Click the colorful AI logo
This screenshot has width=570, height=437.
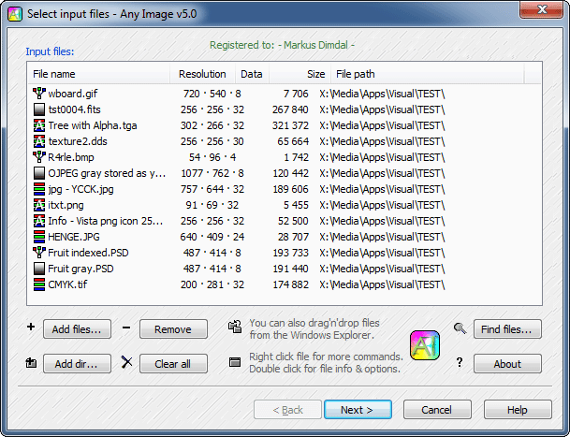point(425,345)
